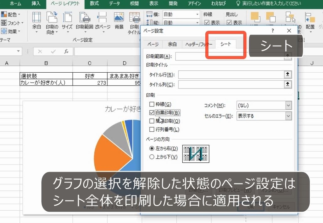Uncheck the 白黒印刷(B) checkbox
The width and height of the screenshot is (323, 223).
(152, 112)
